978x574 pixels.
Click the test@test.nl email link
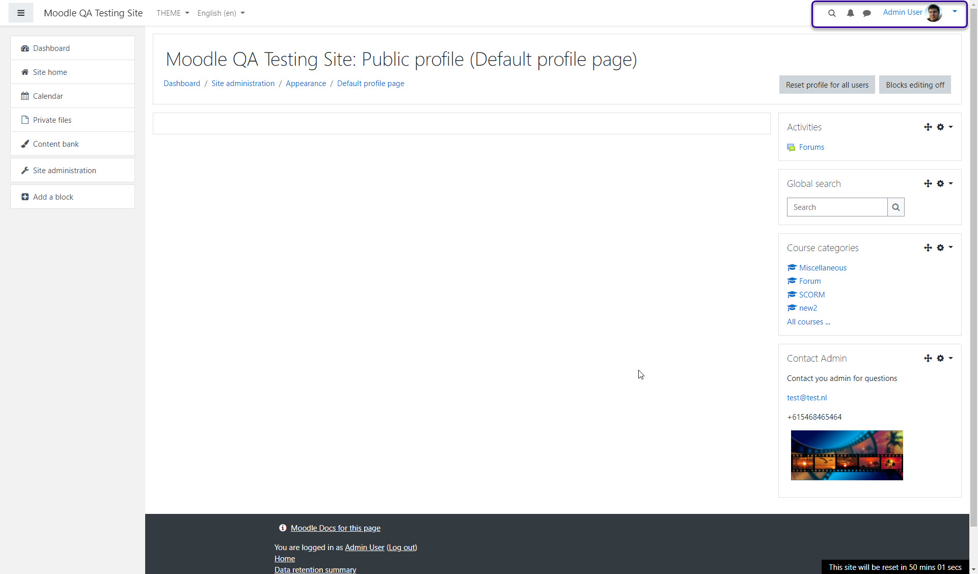[x=807, y=398]
